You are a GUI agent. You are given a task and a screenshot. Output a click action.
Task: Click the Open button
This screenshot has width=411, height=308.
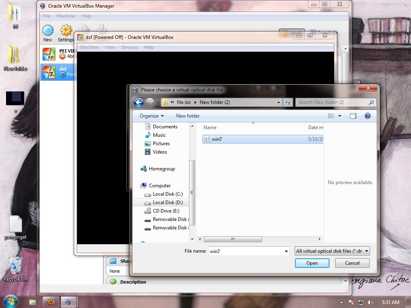[312, 263]
